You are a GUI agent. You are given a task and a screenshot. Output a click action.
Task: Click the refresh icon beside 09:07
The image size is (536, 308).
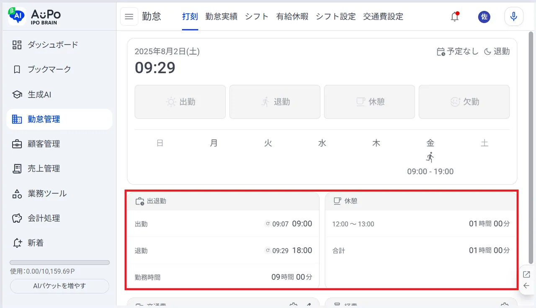pos(268,224)
